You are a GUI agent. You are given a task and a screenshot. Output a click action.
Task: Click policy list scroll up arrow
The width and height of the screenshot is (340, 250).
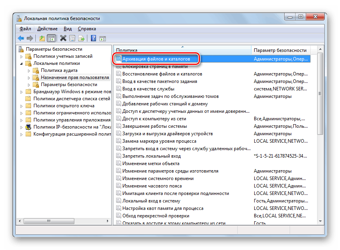pos(320,50)
